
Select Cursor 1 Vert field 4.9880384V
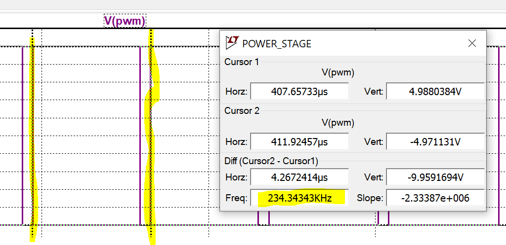435,91
